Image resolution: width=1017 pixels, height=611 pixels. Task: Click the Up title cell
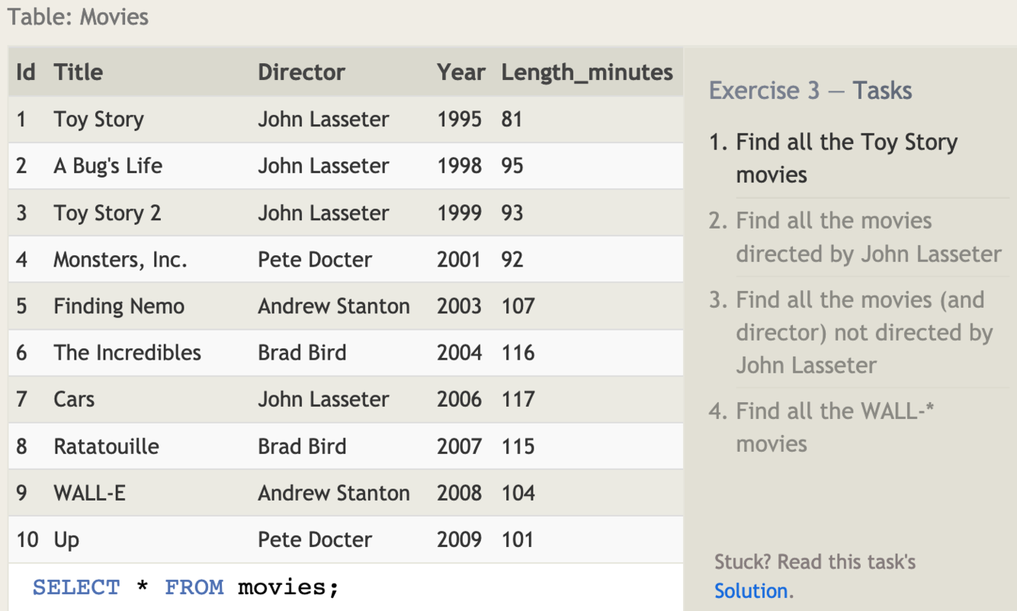(66, 540)
